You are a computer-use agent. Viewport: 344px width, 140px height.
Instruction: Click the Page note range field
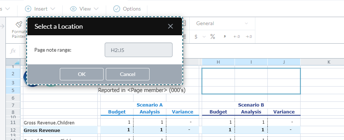[139, 50]
